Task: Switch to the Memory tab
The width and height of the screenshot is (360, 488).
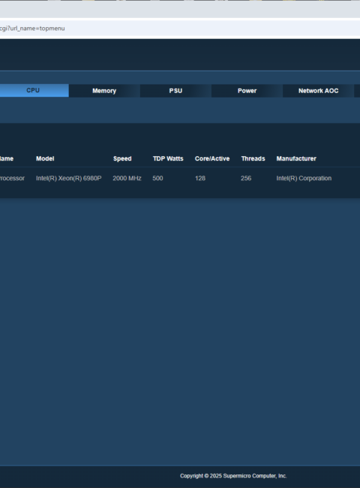Action: [104, 91]
